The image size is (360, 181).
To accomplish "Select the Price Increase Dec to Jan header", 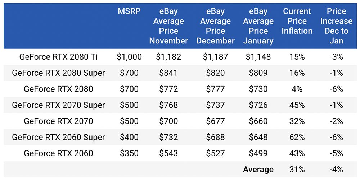I will [x=336, y=26].
